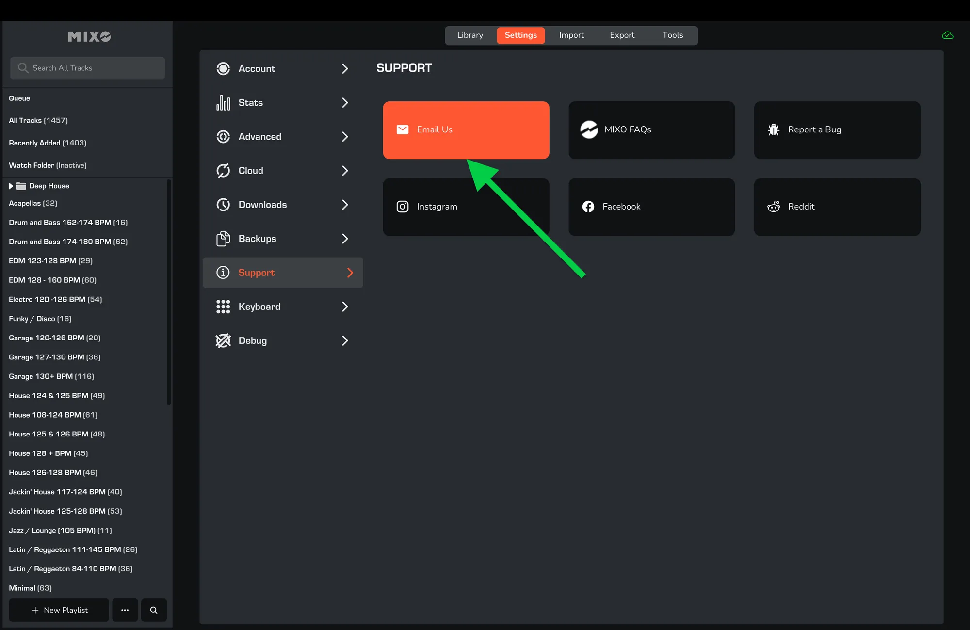Screen dimensions: 970x630
Task: Click the cloud sync status icon
Action: point(947,35)
